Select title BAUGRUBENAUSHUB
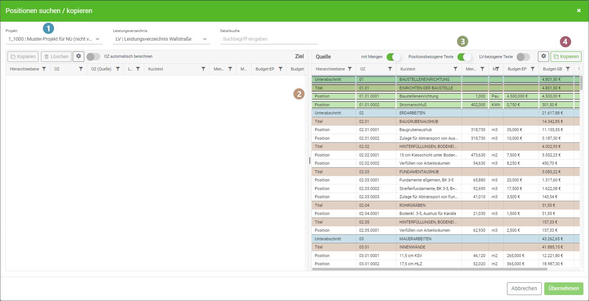589x301 pixels. coord(445,121)
